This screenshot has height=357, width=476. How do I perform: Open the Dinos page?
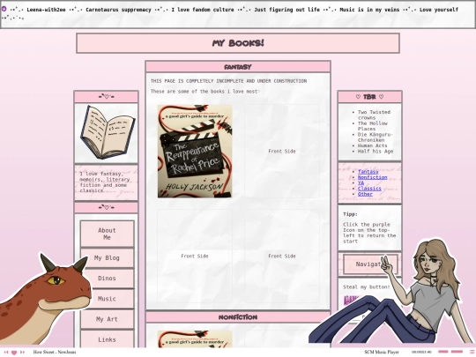pos(107,279)
